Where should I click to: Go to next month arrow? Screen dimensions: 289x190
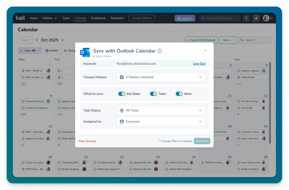click(63, 40)
